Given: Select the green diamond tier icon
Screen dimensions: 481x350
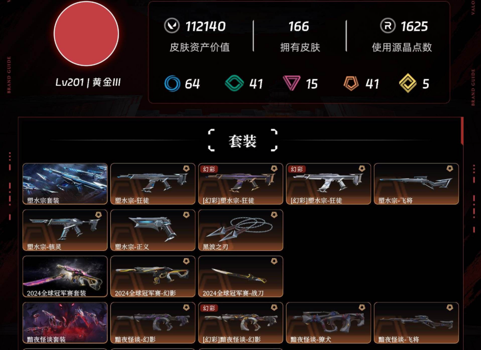Looking at the screenshot, I should point(234,83).
